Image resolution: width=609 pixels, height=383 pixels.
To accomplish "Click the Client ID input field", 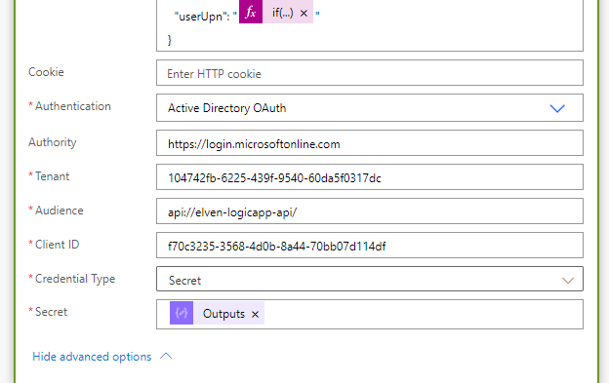I will [369, 246].
